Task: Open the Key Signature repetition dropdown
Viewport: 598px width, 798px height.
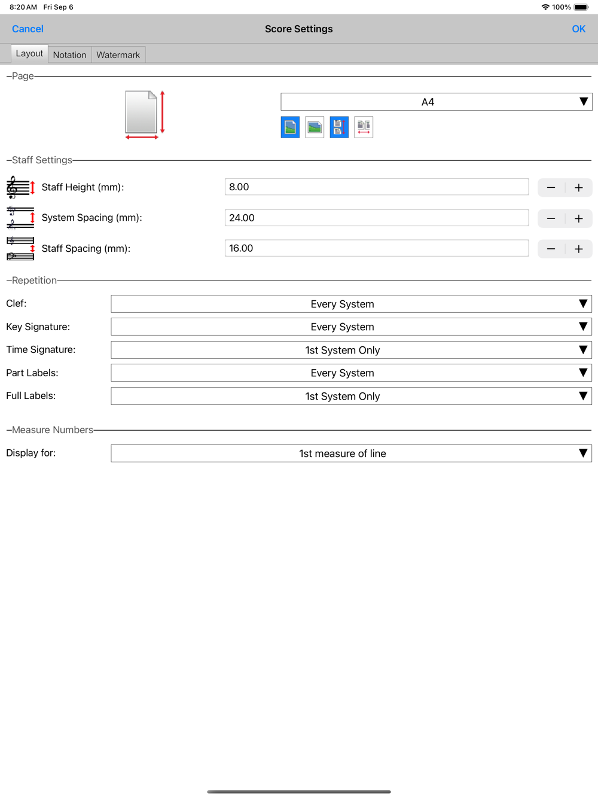Action: tap(352, 327)
